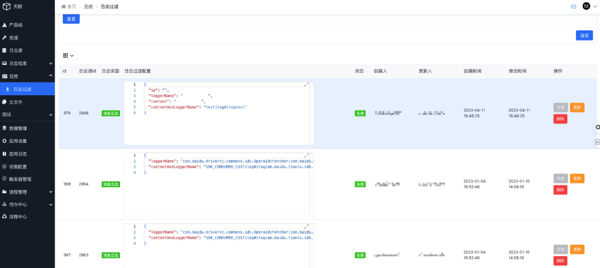Click inside the JSON config of row 968

point(219,184)
